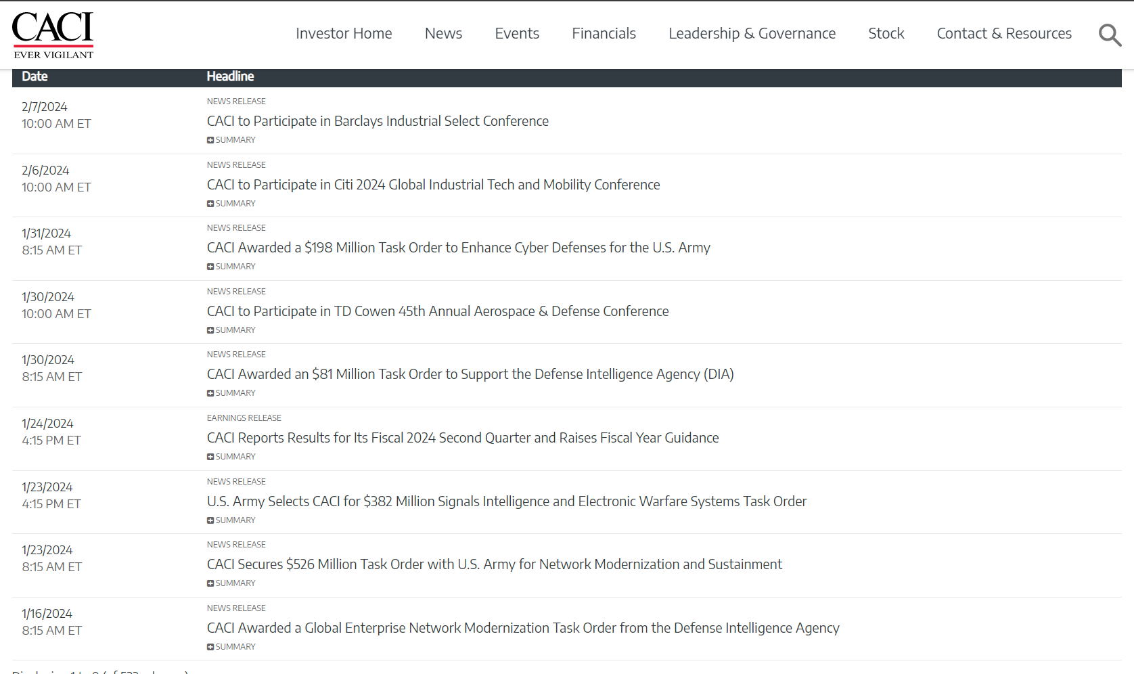1134x674 pixels.
Task: Open Contact & Resources menu
Action: pyautogui.click(x=1004, y=33)
